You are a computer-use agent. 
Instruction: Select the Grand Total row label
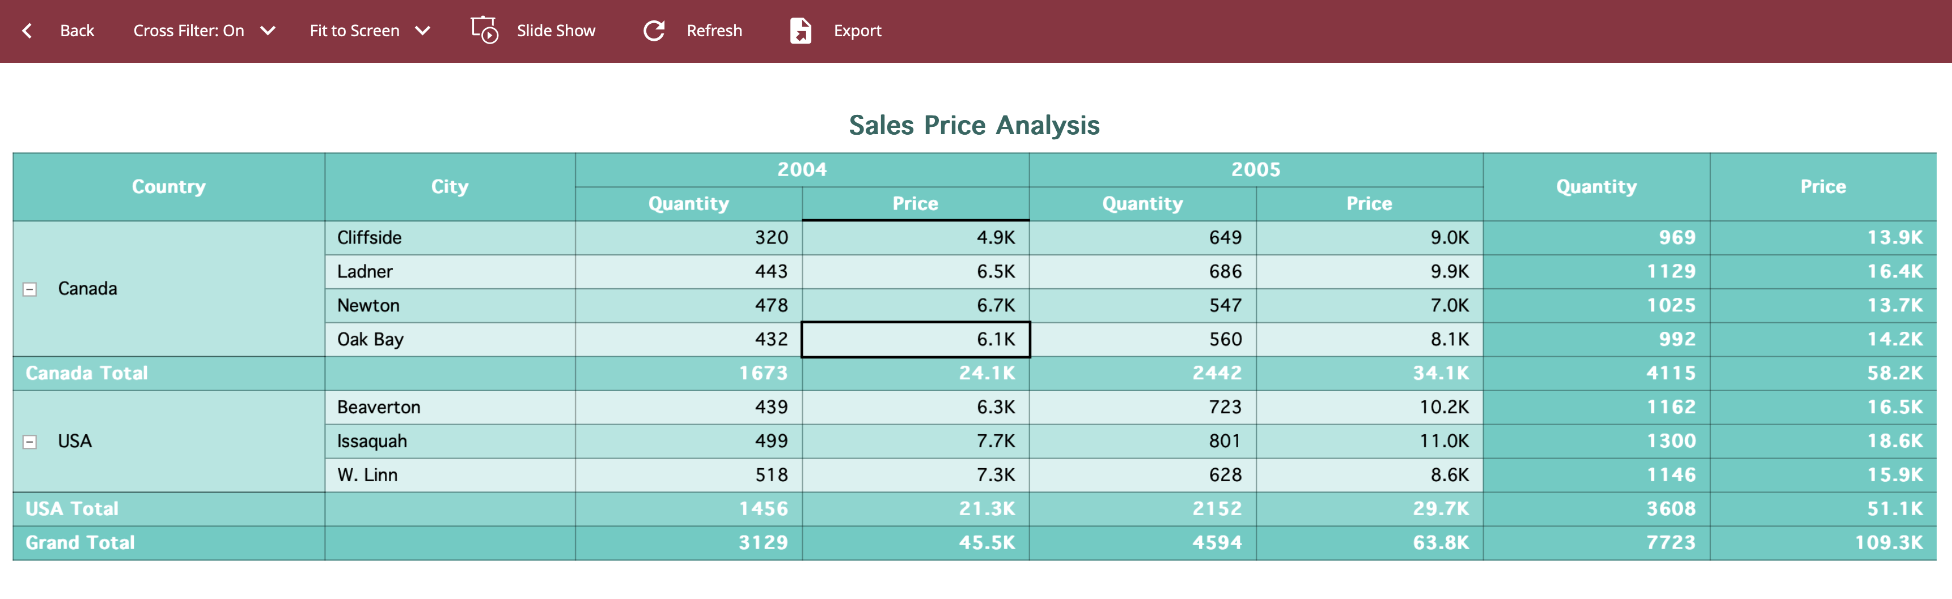81,543
